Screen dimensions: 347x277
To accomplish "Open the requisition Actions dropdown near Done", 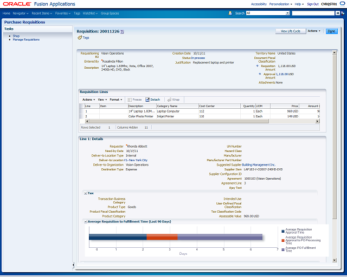I will 314,31.
